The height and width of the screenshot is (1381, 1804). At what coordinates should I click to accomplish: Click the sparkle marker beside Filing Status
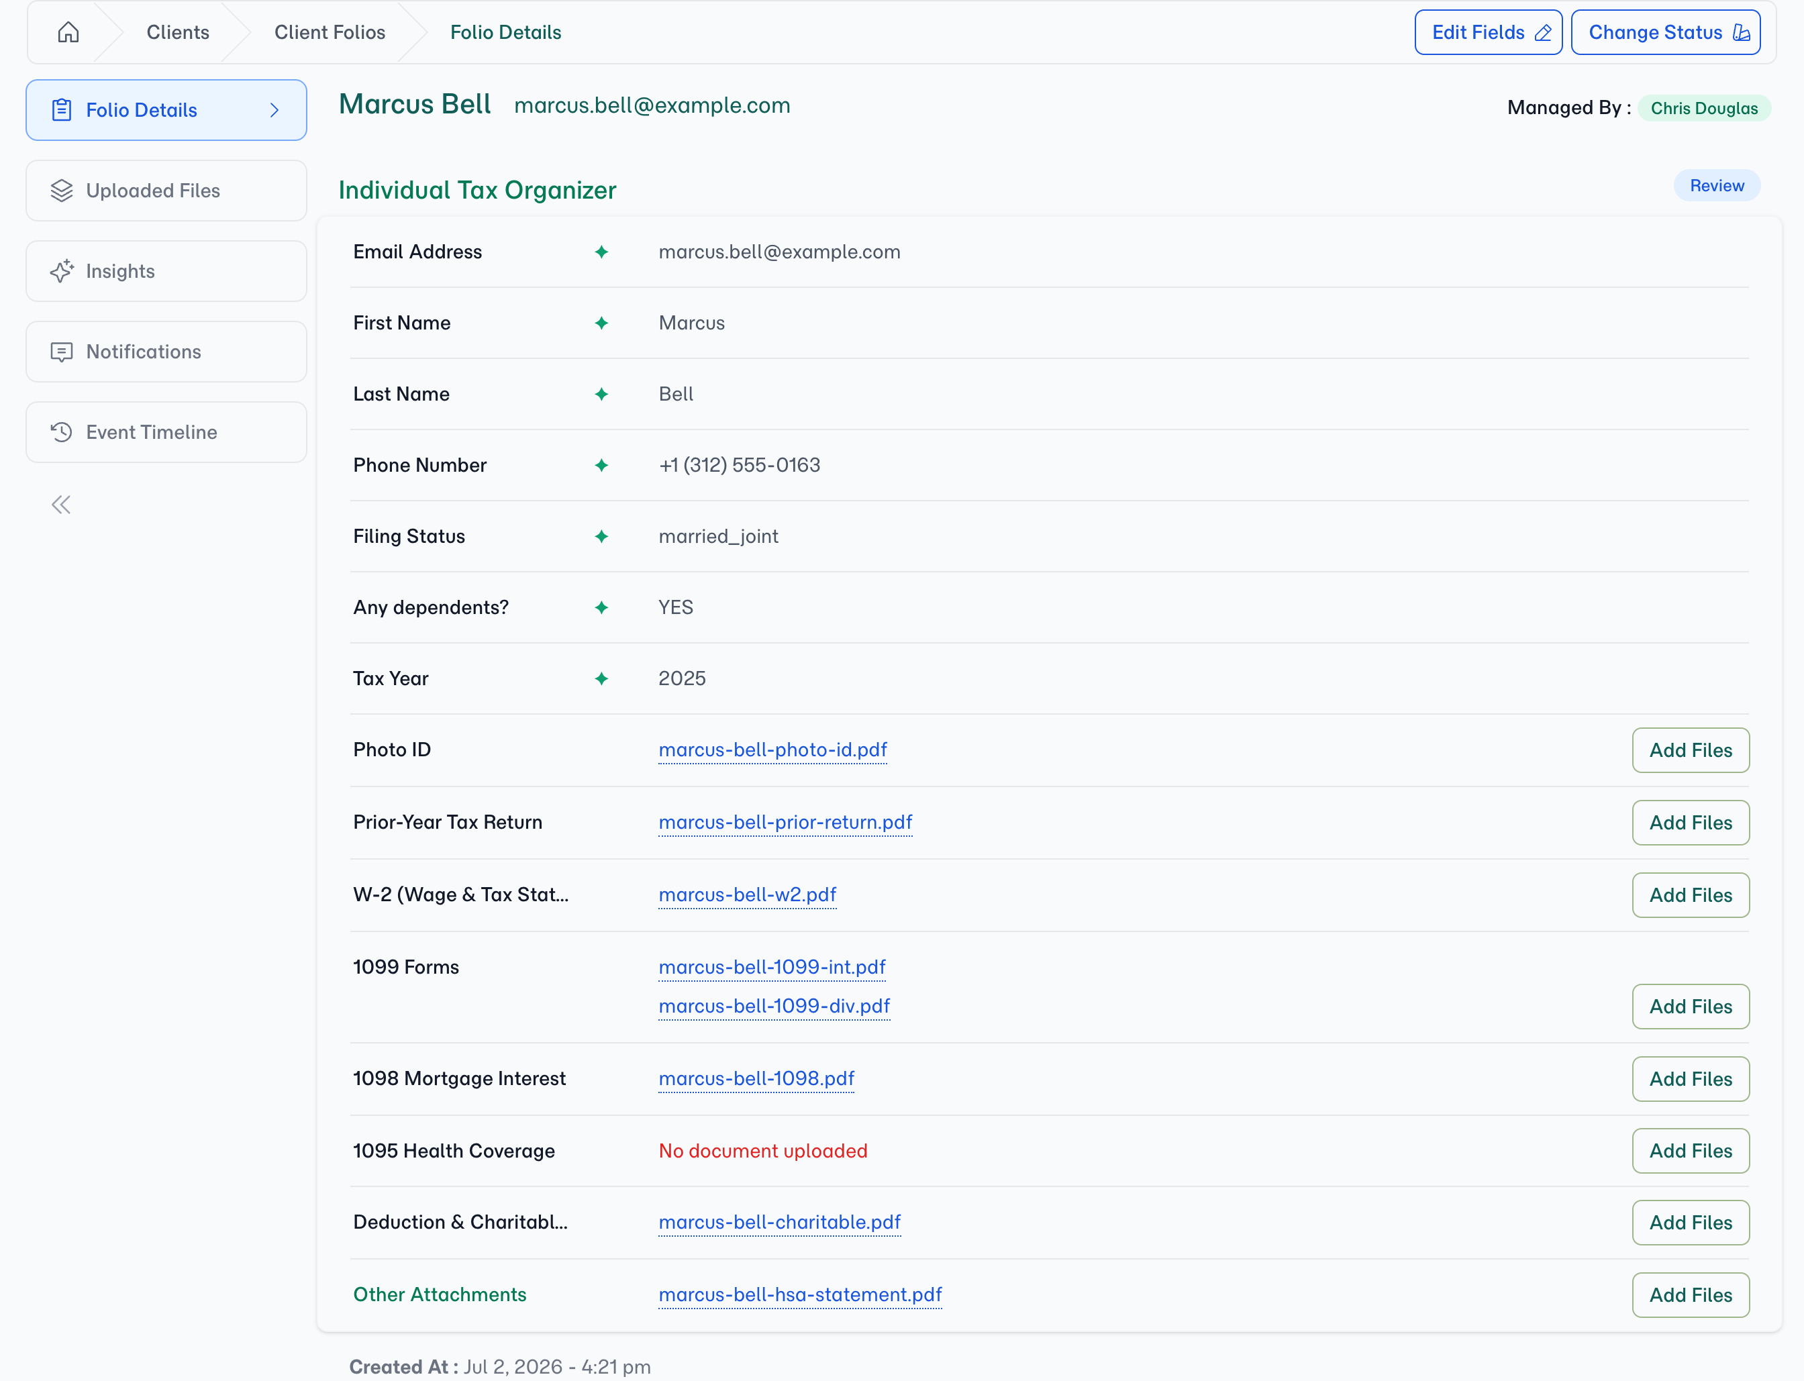point(601,536)
